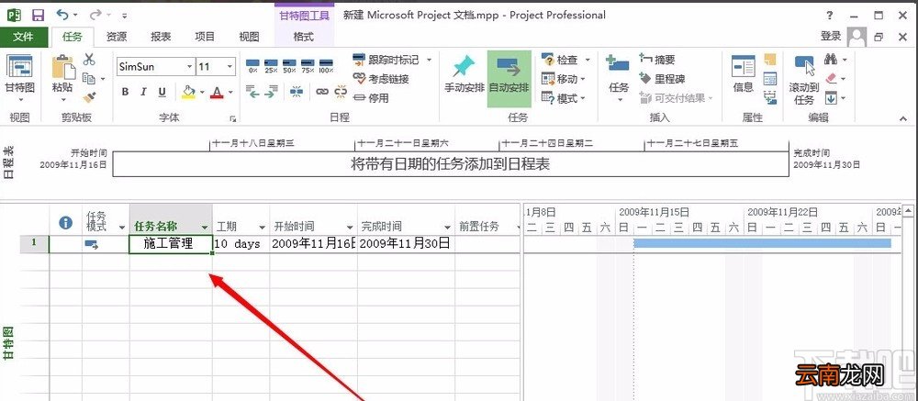Cut selection with the scissors icon

[89, 59]
